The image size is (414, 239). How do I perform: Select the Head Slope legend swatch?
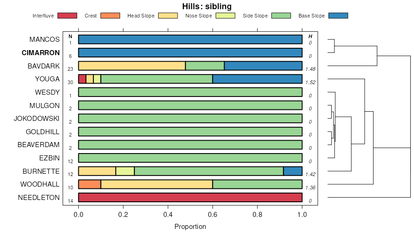coord(168,16)
